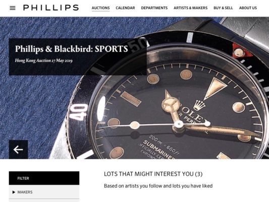Select the Makers filter label
The width and height of the screenshot is (269, 202).
click(25, 192)
